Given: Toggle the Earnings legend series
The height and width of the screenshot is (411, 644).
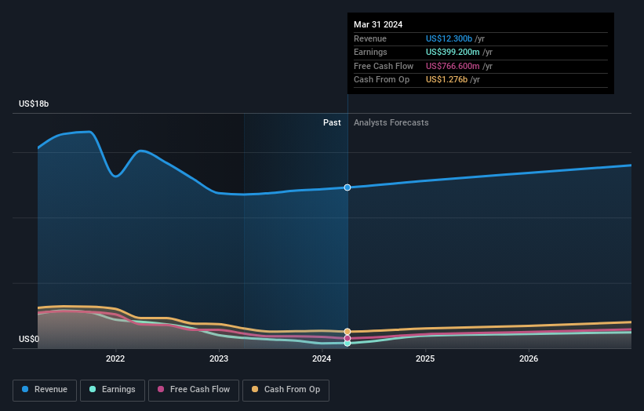Looking at the screenshot, I should click(112, 390).
